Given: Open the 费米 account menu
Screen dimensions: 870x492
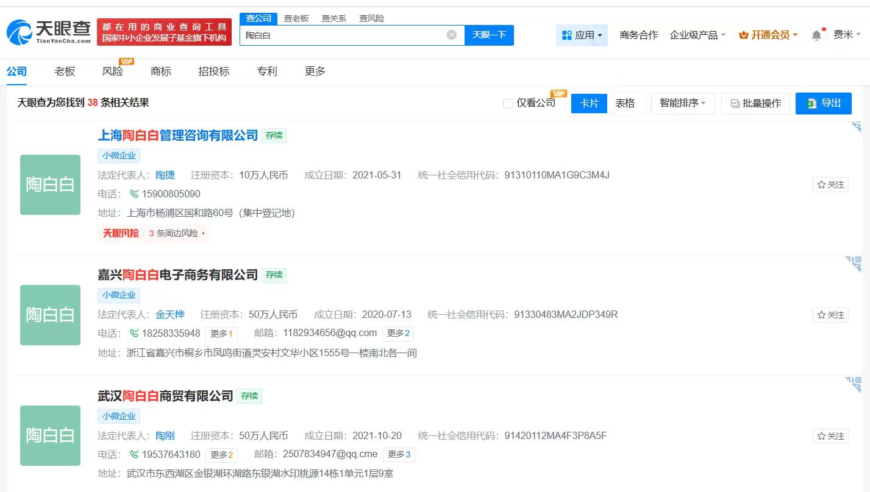Looking at the screenshot, I should 847,35.
